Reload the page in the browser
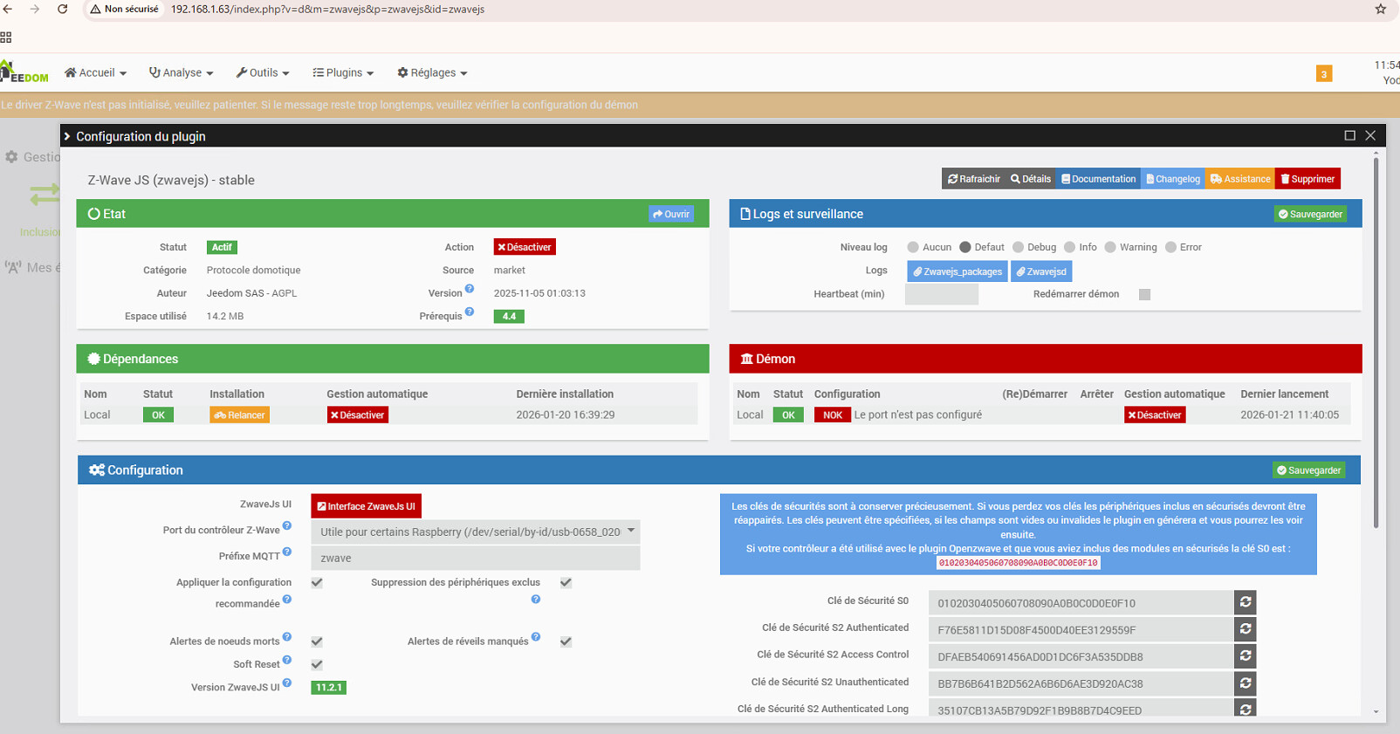Screen dimensions: 1400x734 click(x=63, y=9)
